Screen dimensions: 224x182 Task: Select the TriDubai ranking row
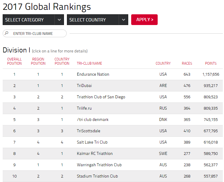[x=112, y=85]
